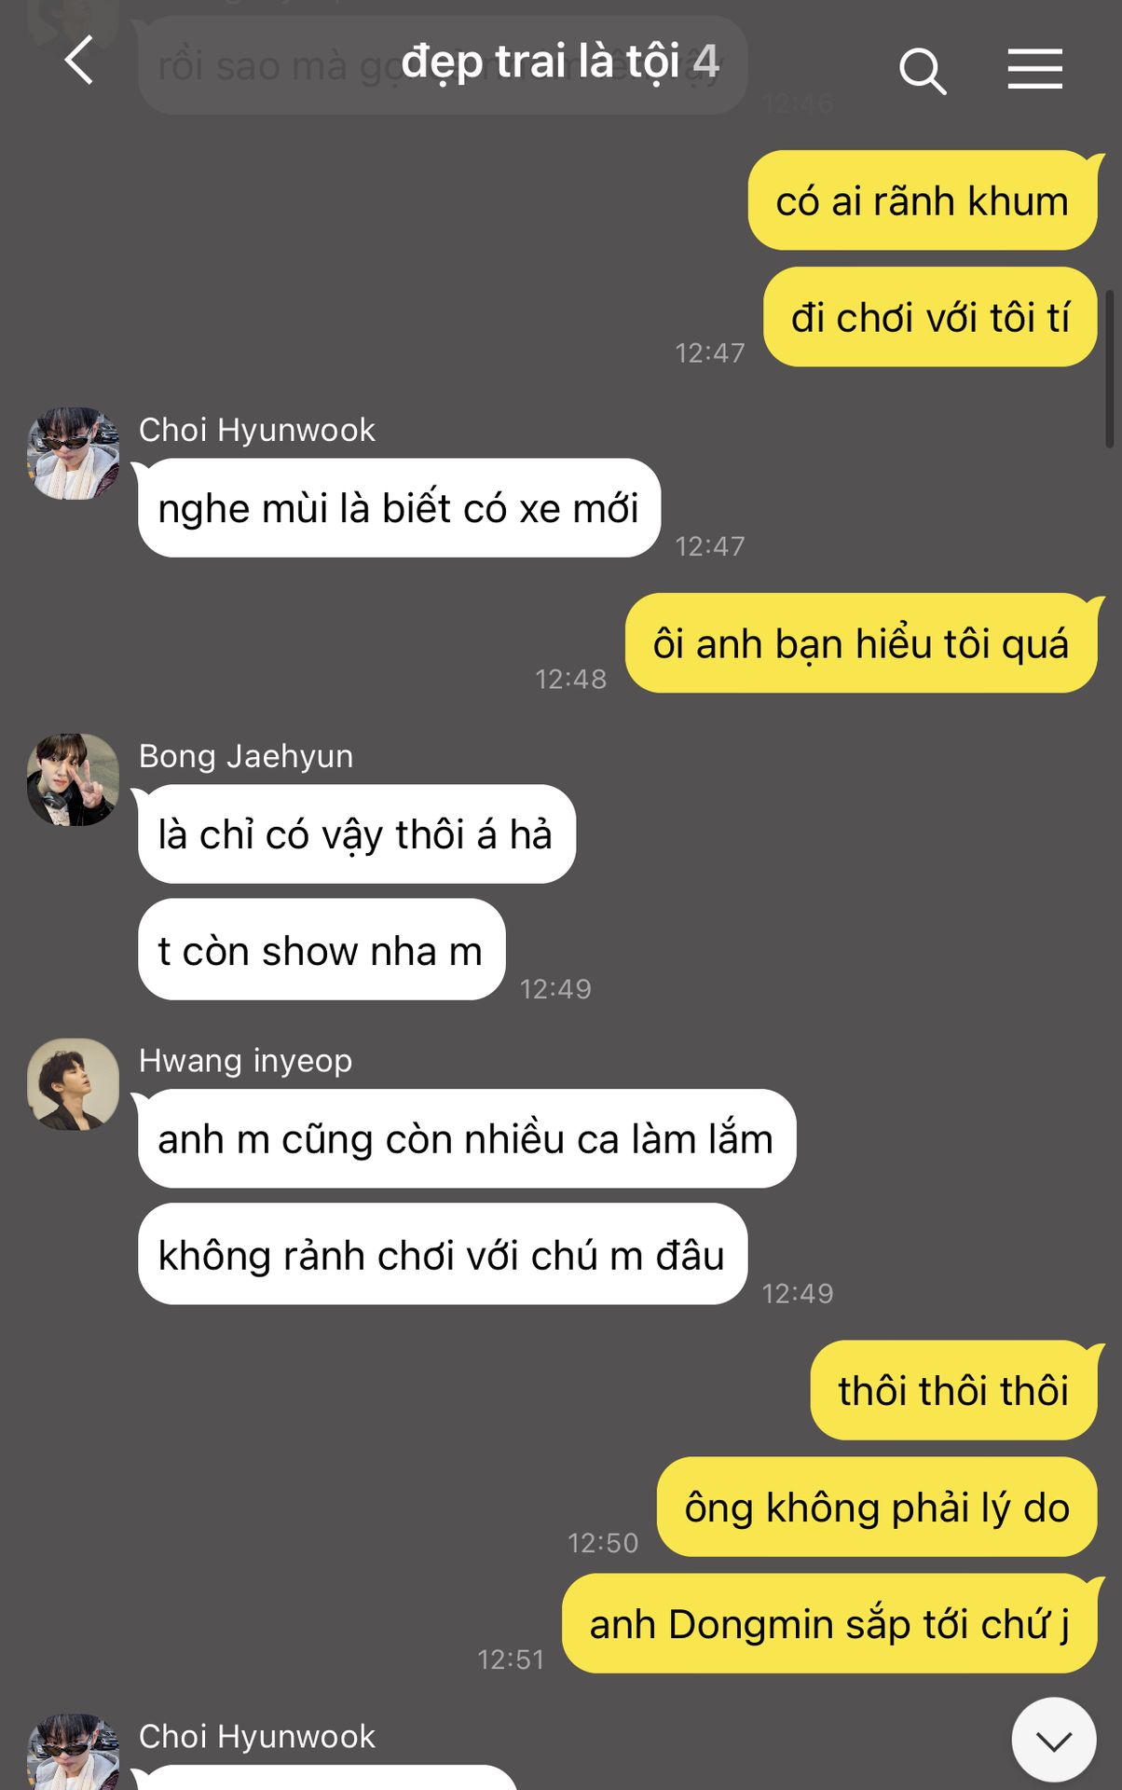Tap the bubble "nghe mùi là biết có xe mới"
1122x1790 pixels.
click(399, 508)
